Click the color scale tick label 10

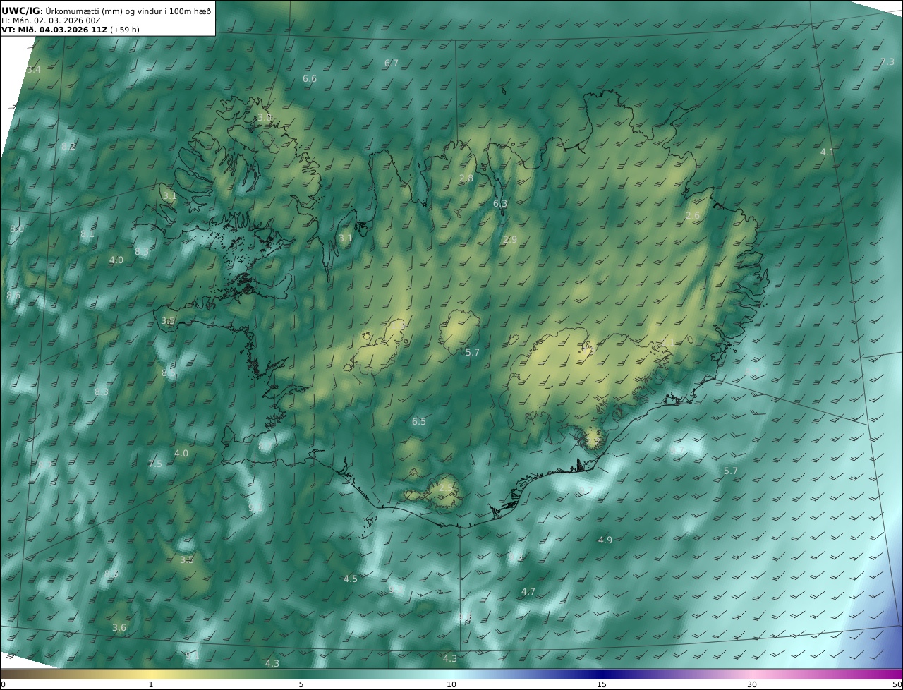pyautogui.click(x=451, y=684)
